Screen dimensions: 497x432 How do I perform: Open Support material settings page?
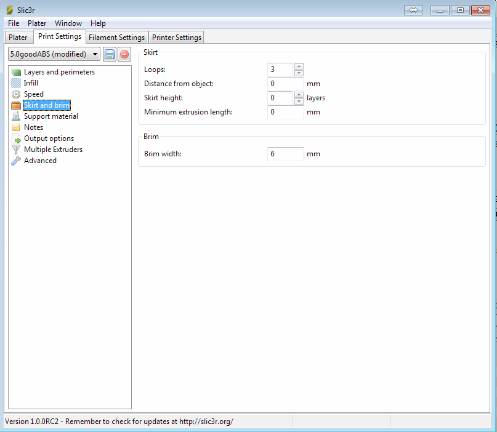pos(51,116)
